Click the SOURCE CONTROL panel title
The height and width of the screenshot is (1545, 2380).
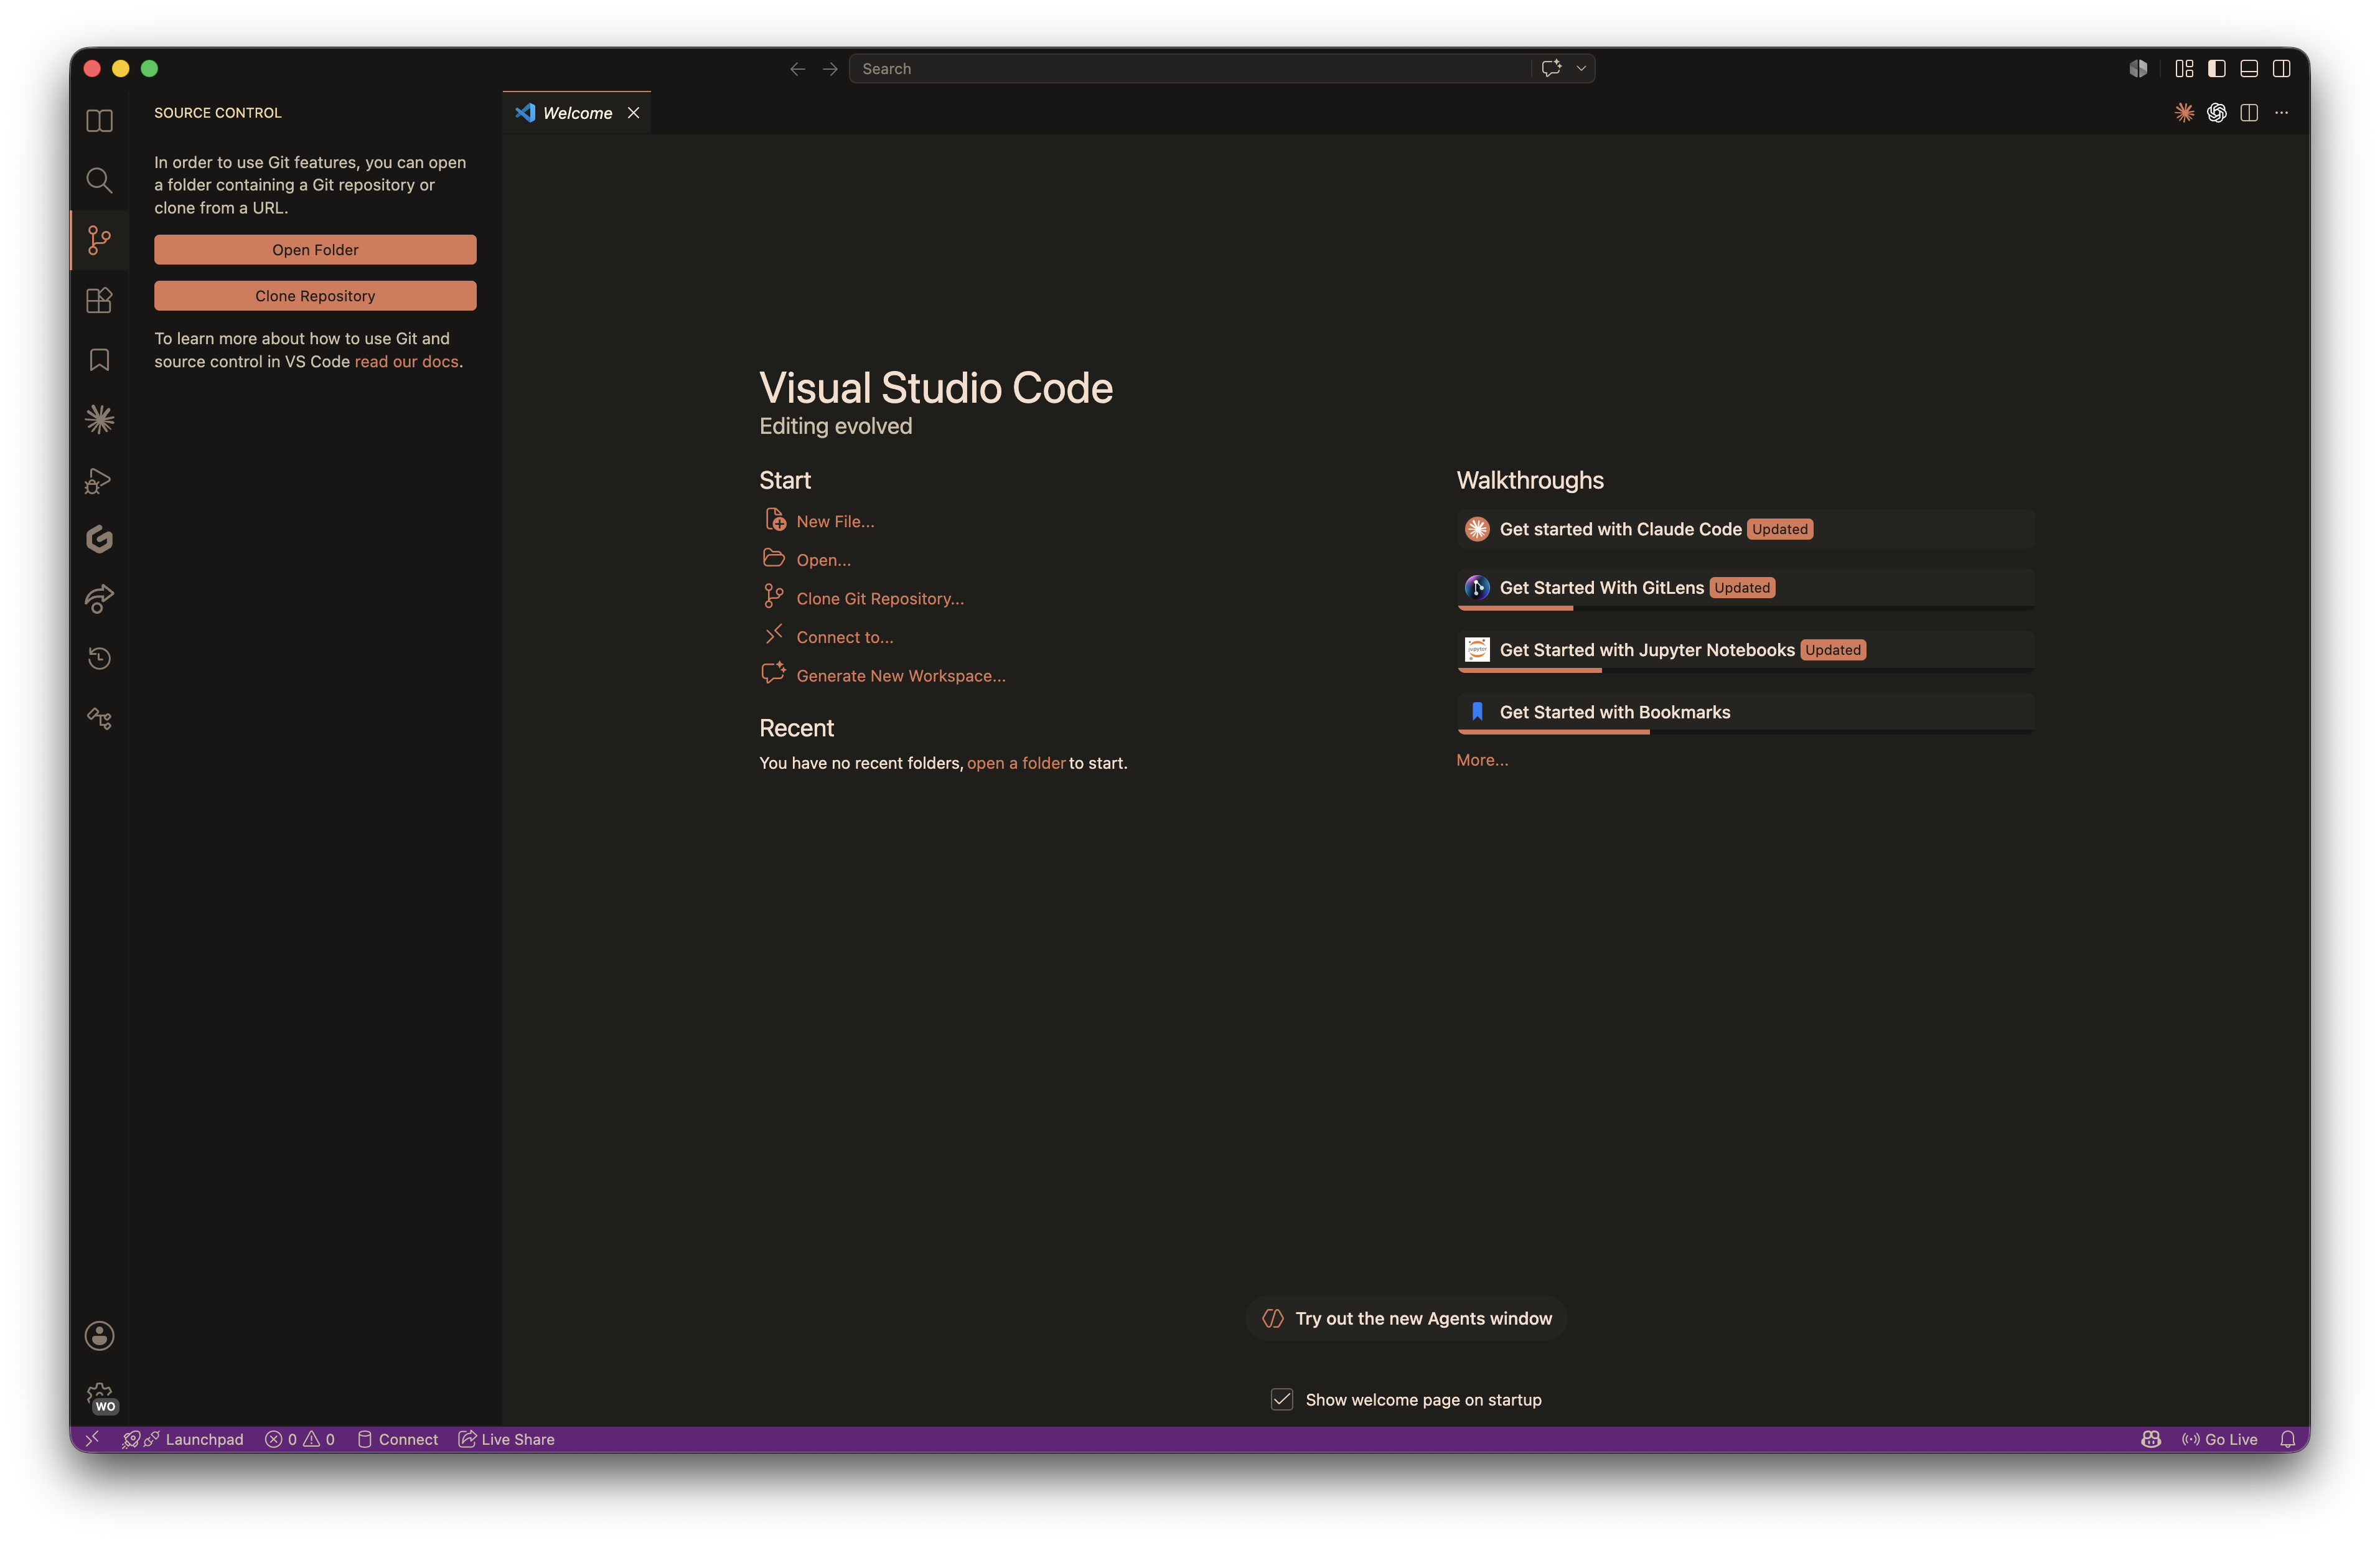pyautogui.click(x=218, y=113)
